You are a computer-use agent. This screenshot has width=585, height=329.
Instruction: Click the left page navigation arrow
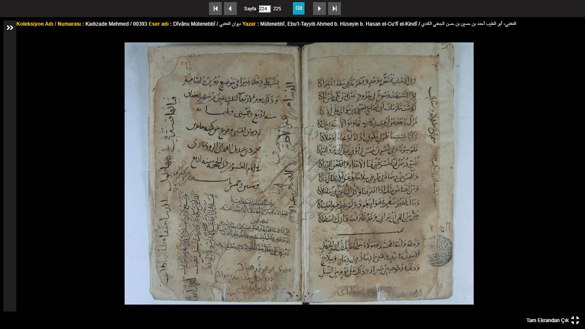pyautogui.click(x=230, y=8)
